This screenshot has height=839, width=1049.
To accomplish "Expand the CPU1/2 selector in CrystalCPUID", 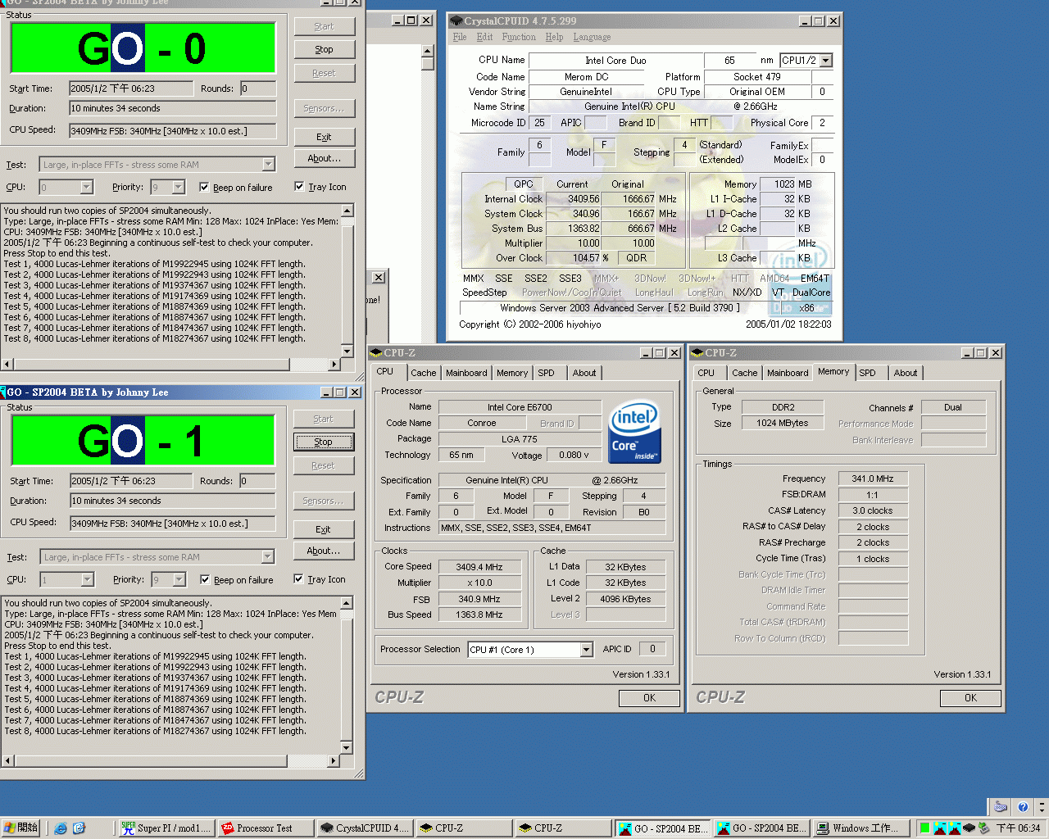I will (826, 61).
